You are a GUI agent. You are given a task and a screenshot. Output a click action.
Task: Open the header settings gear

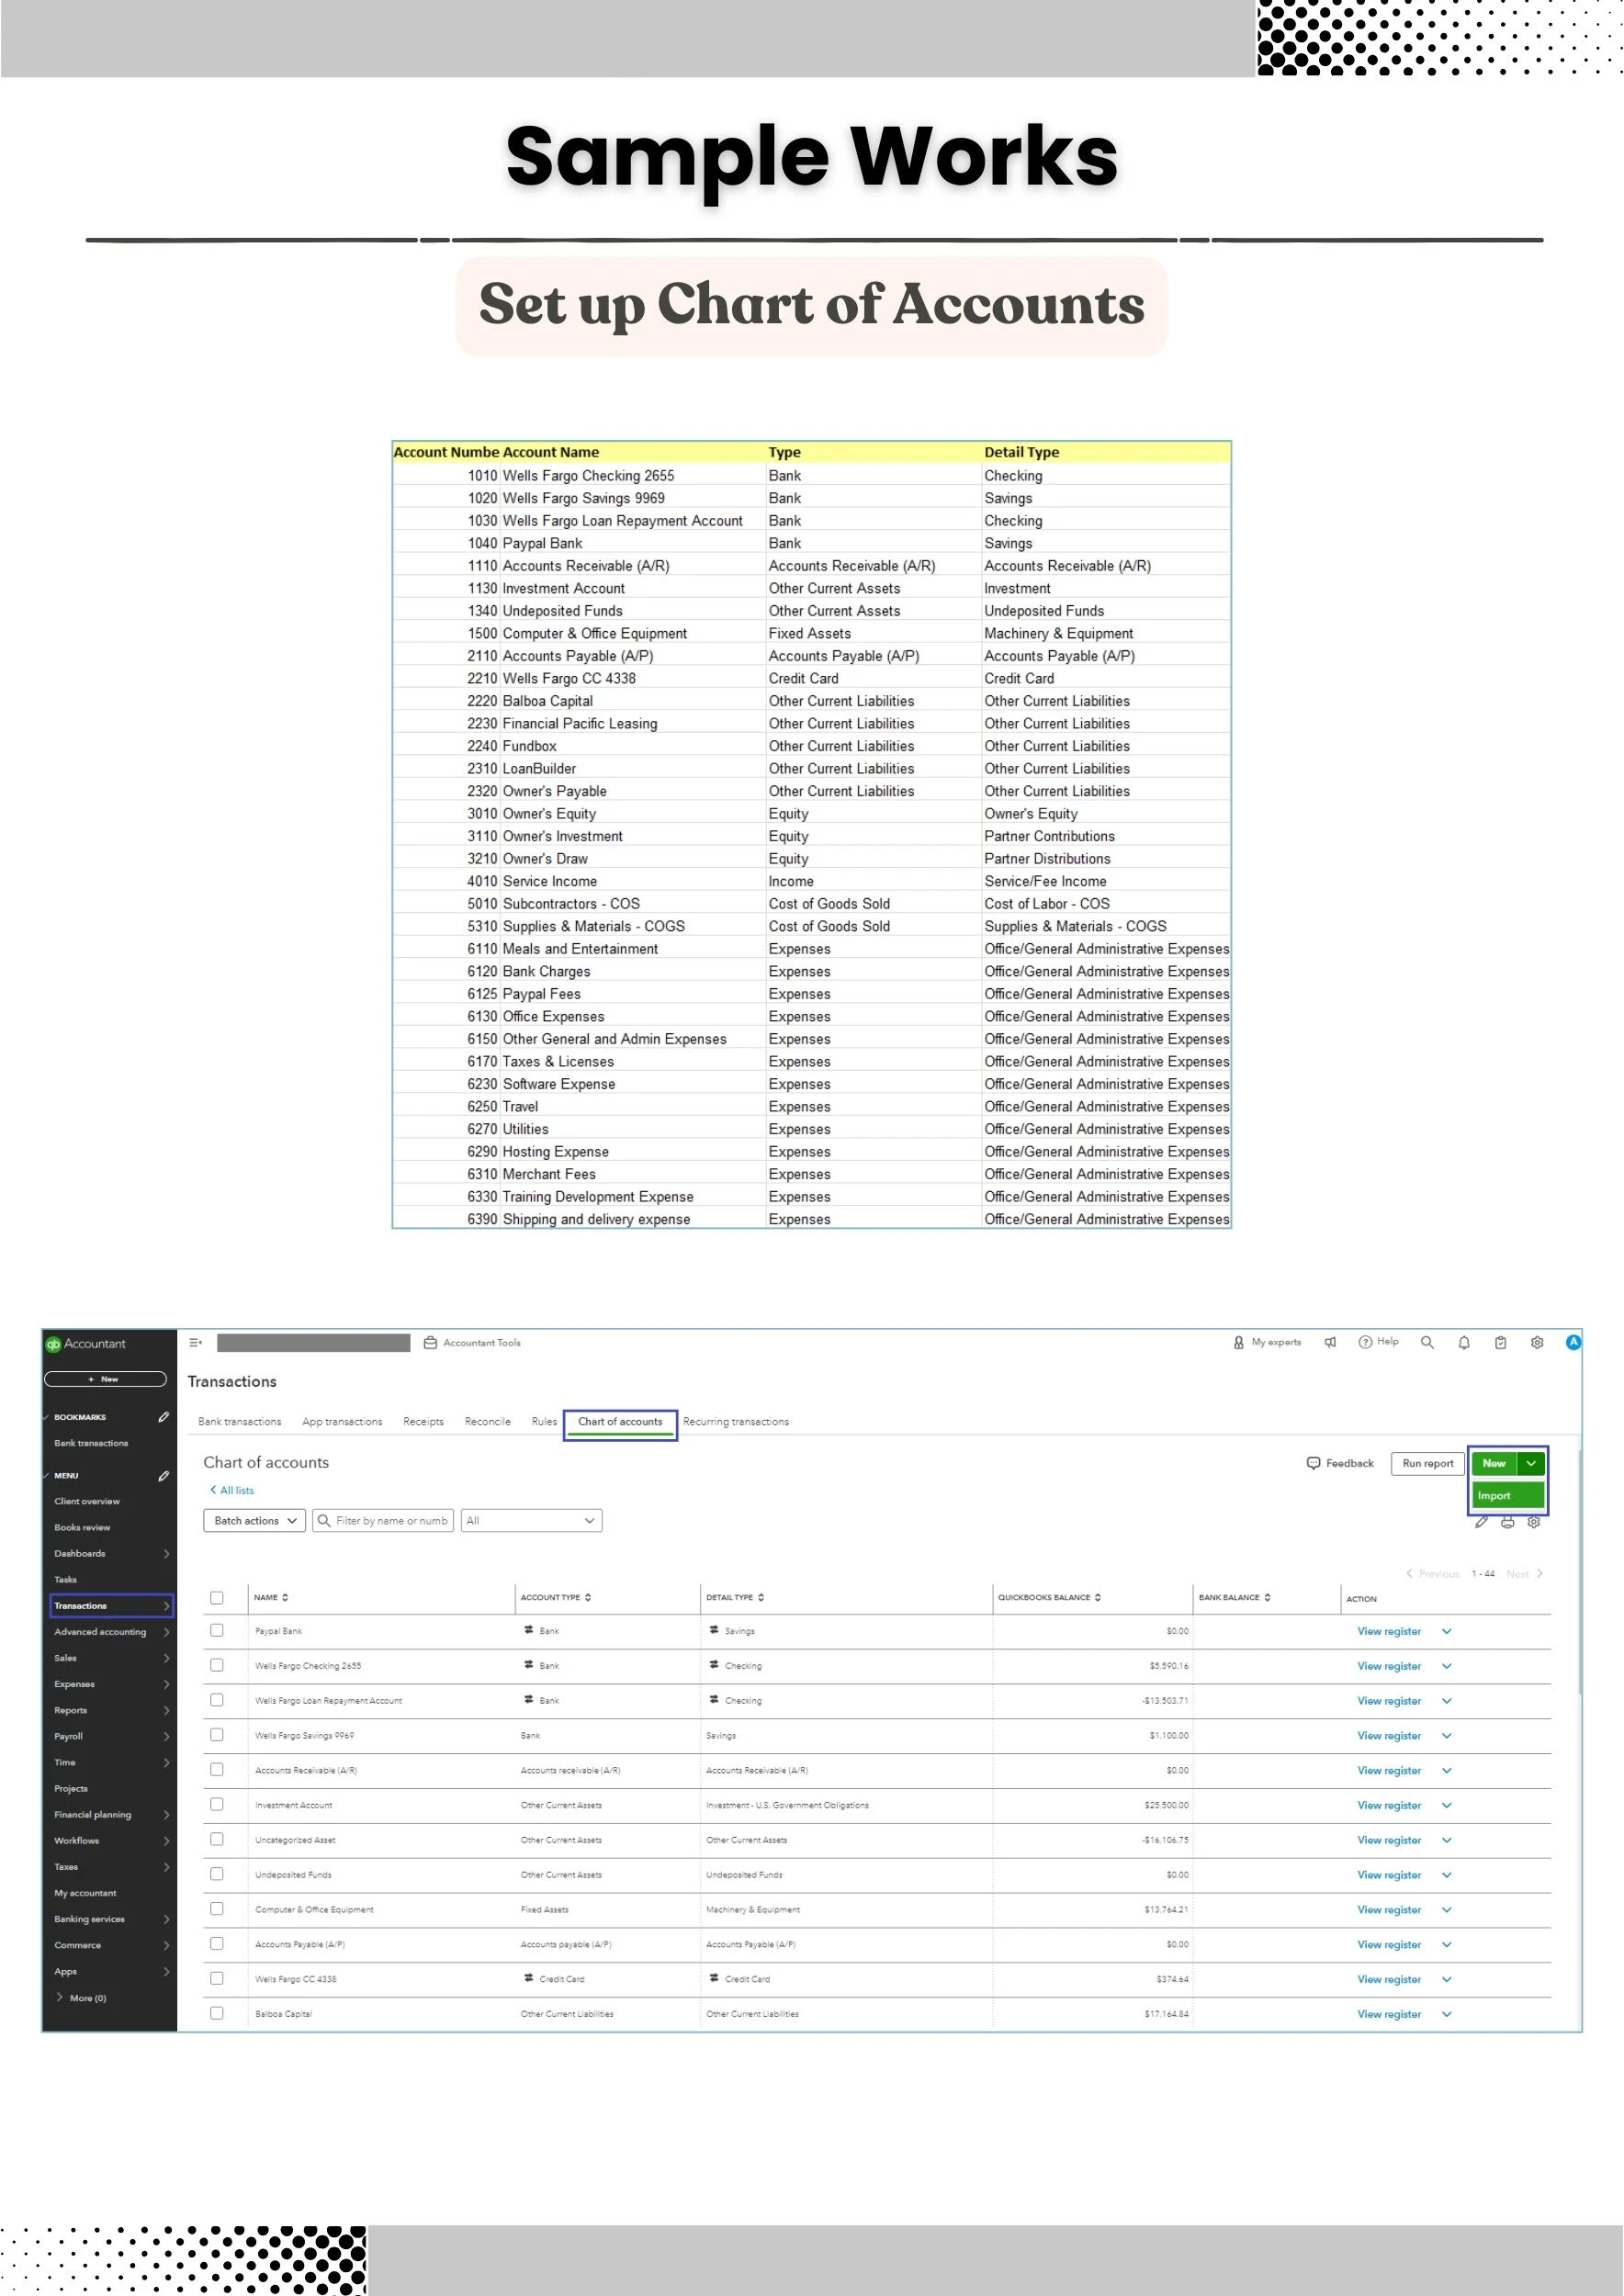[x=1537, y=1342]
